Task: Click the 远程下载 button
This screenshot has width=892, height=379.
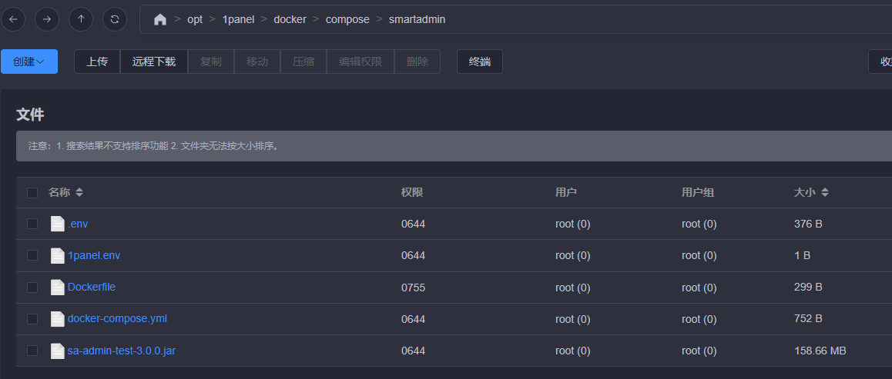Action: [x=154, y=62]
